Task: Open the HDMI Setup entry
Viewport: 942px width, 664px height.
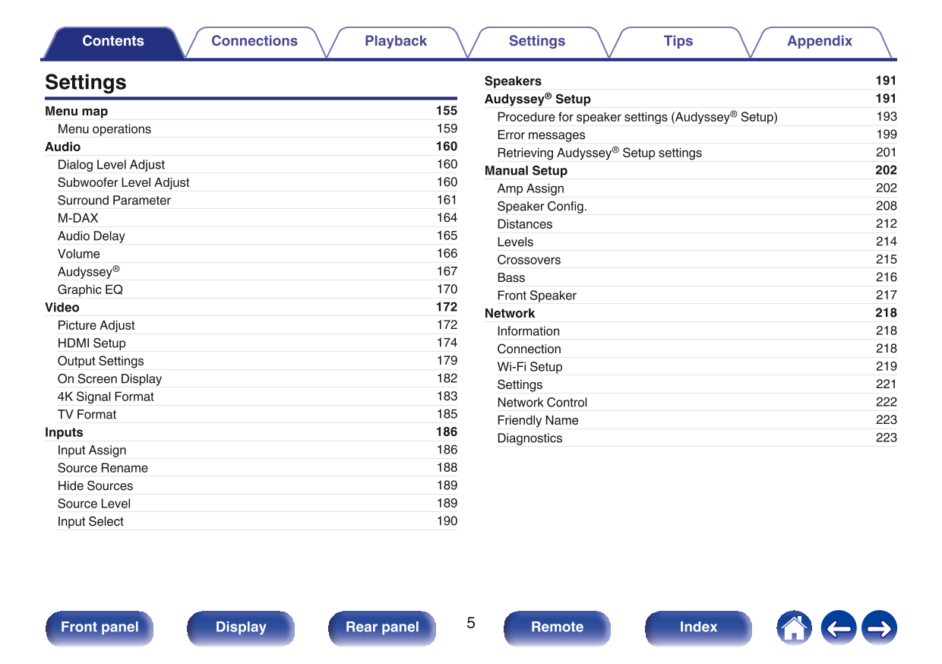Action: coord(92,343)
